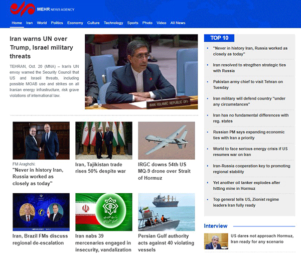Click the Araghchi–Lavrov handshake thumbnail
This screenshot has width=301, height=254.
[x=41, y=141]
